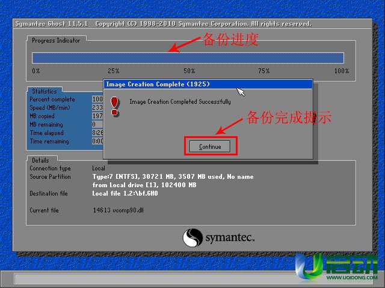
Task: Click the Percent complete label
Action: [52, 99]
